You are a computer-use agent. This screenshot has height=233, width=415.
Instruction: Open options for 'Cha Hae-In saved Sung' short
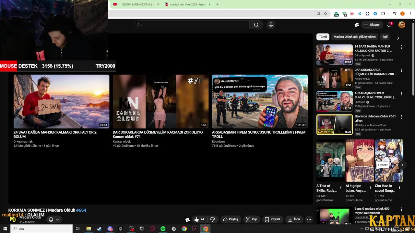[x=399, y=188]
